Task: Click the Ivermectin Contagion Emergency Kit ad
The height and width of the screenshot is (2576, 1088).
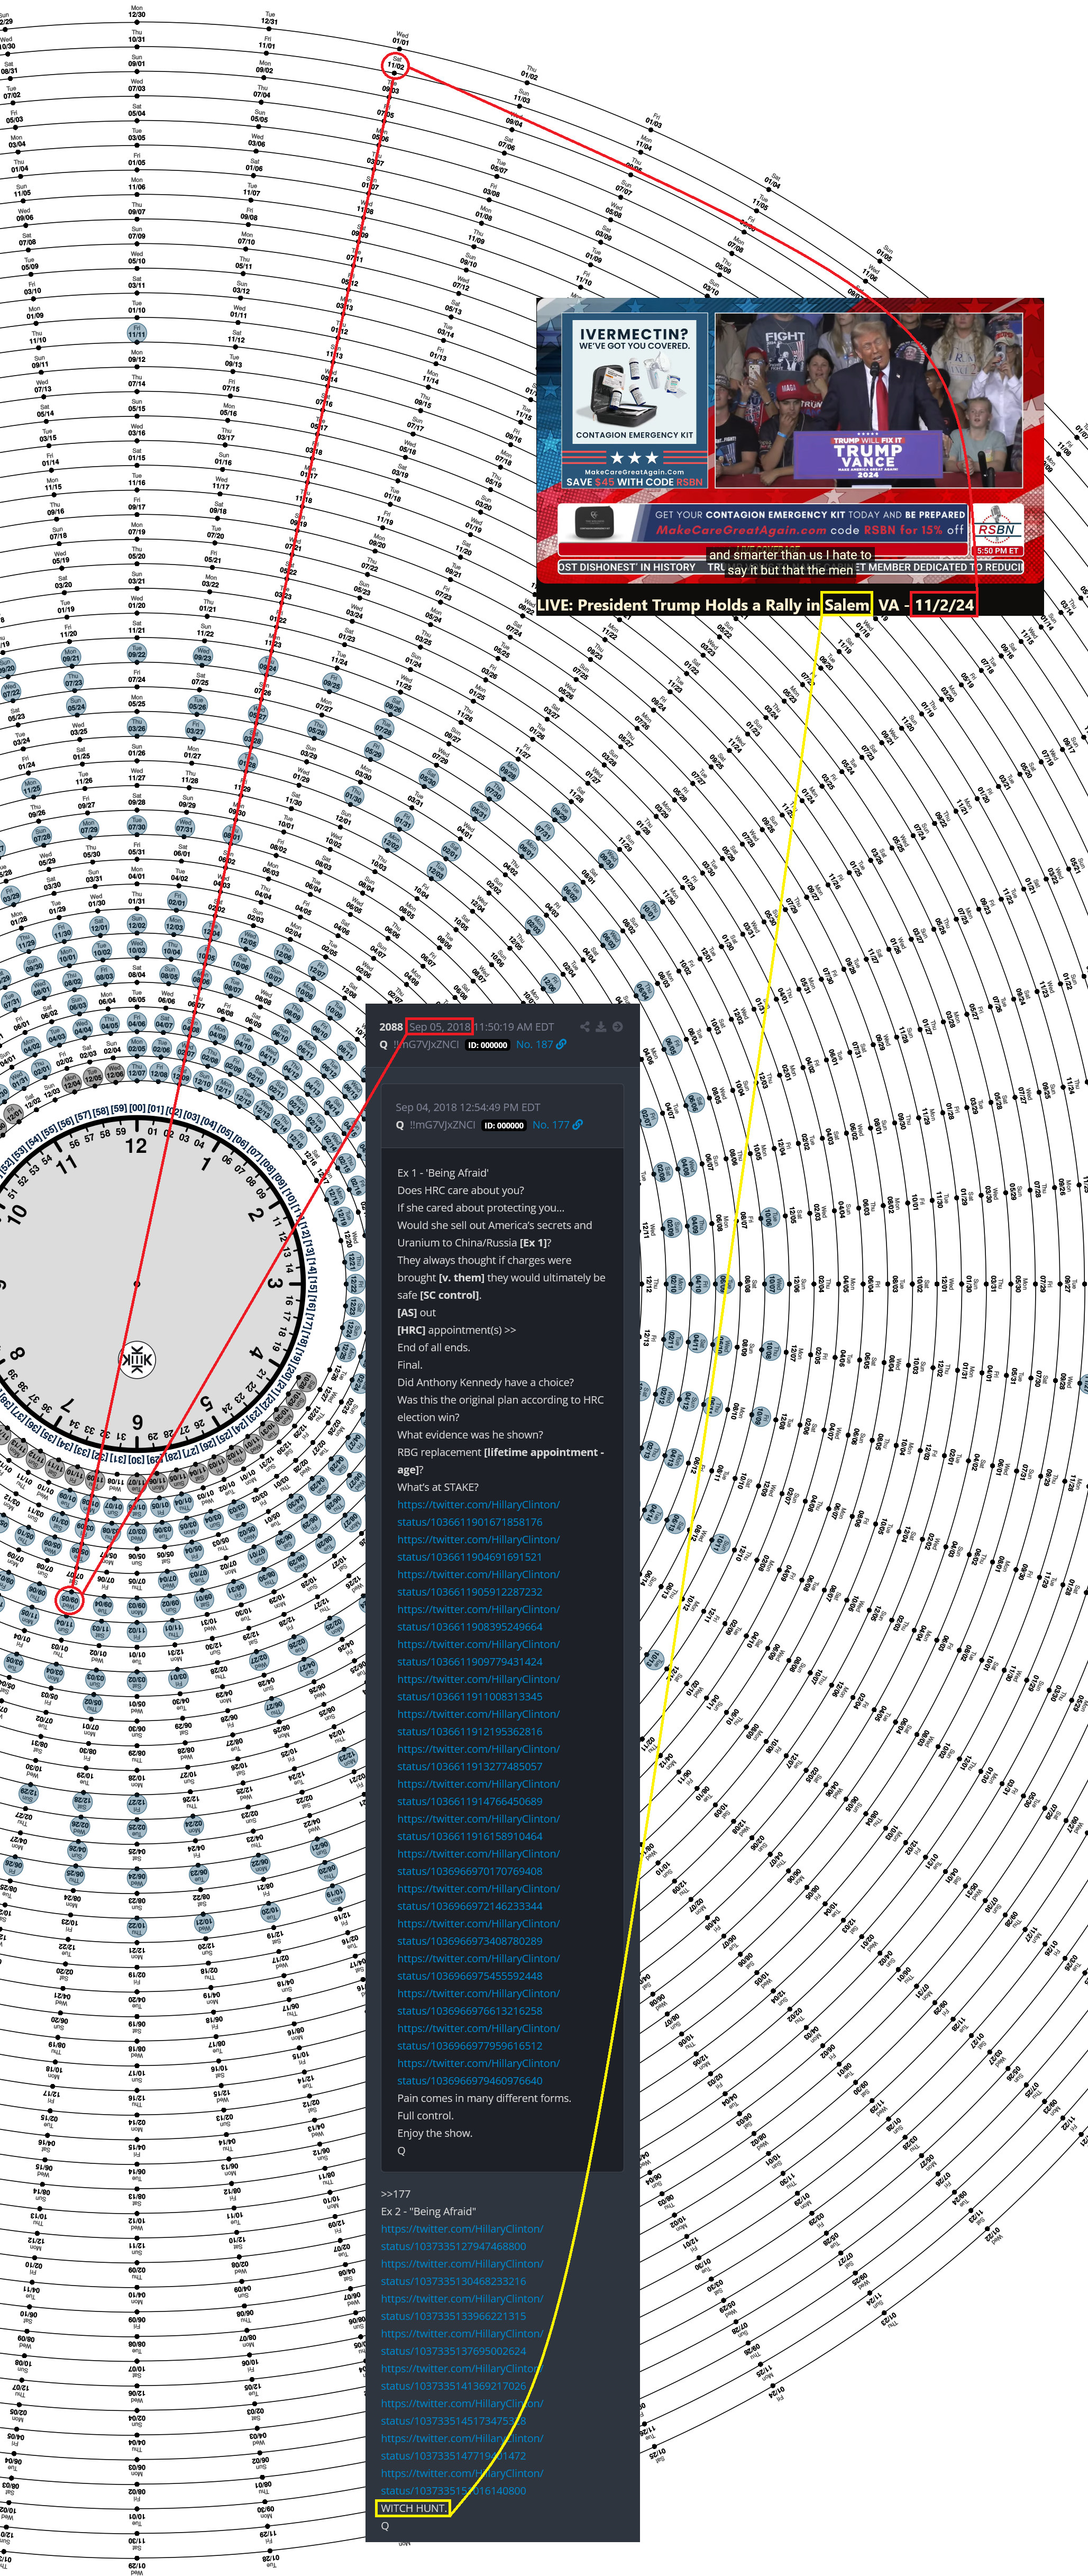Action: click(634, 401)
